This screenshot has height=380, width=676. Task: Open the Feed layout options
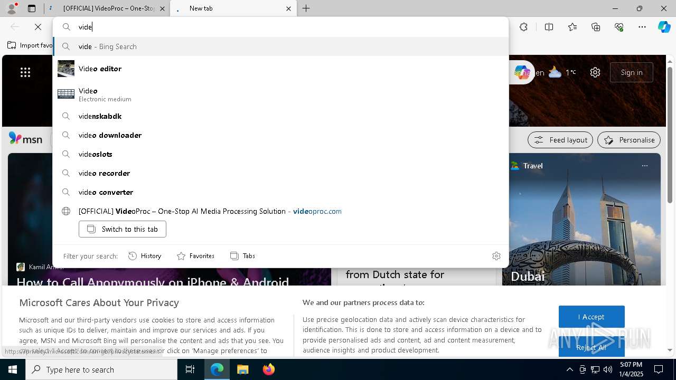point(560,140)
